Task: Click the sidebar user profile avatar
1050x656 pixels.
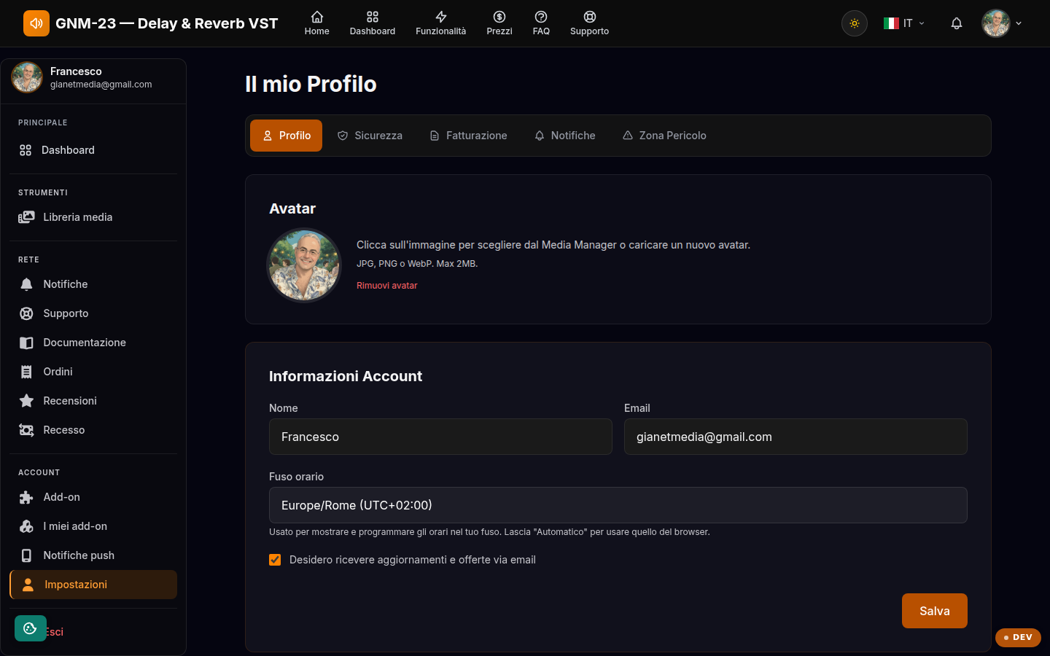Action: pyautogui.click(x=27, y=77)
